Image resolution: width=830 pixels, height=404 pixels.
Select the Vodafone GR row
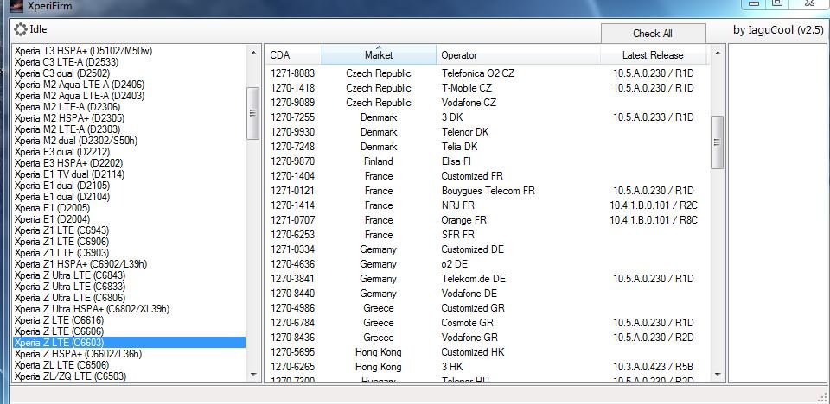click(487, 338)
